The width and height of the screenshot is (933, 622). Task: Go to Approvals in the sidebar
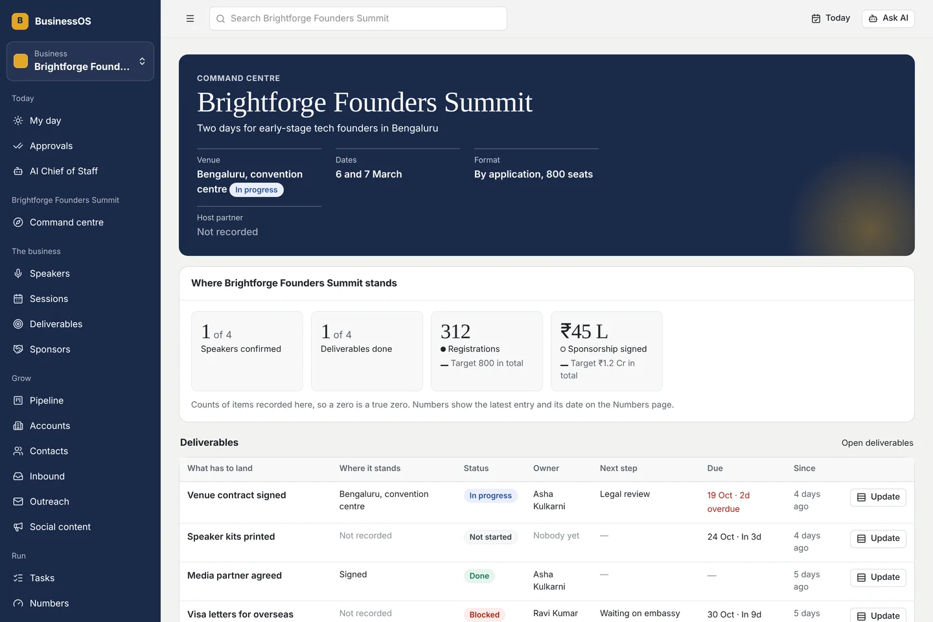click(x=80, y=146)
